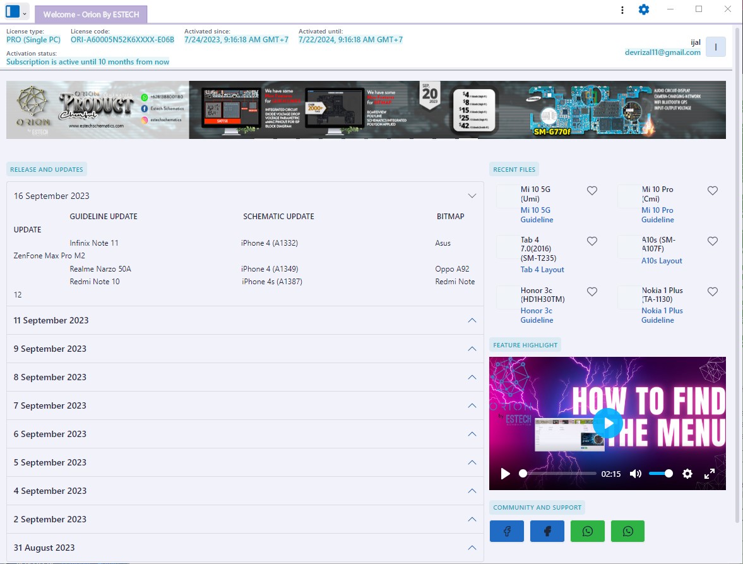Expand the 11 September 2023 updates
The image size is (743, 564).
[x=471, y=320]
